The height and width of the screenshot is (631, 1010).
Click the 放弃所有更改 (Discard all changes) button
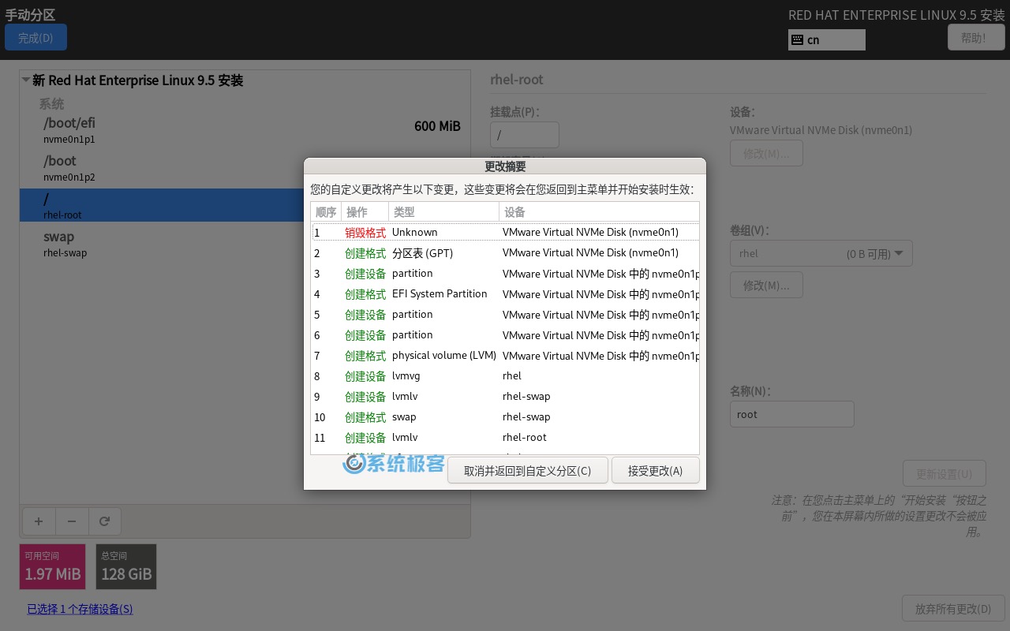[953, 609]
